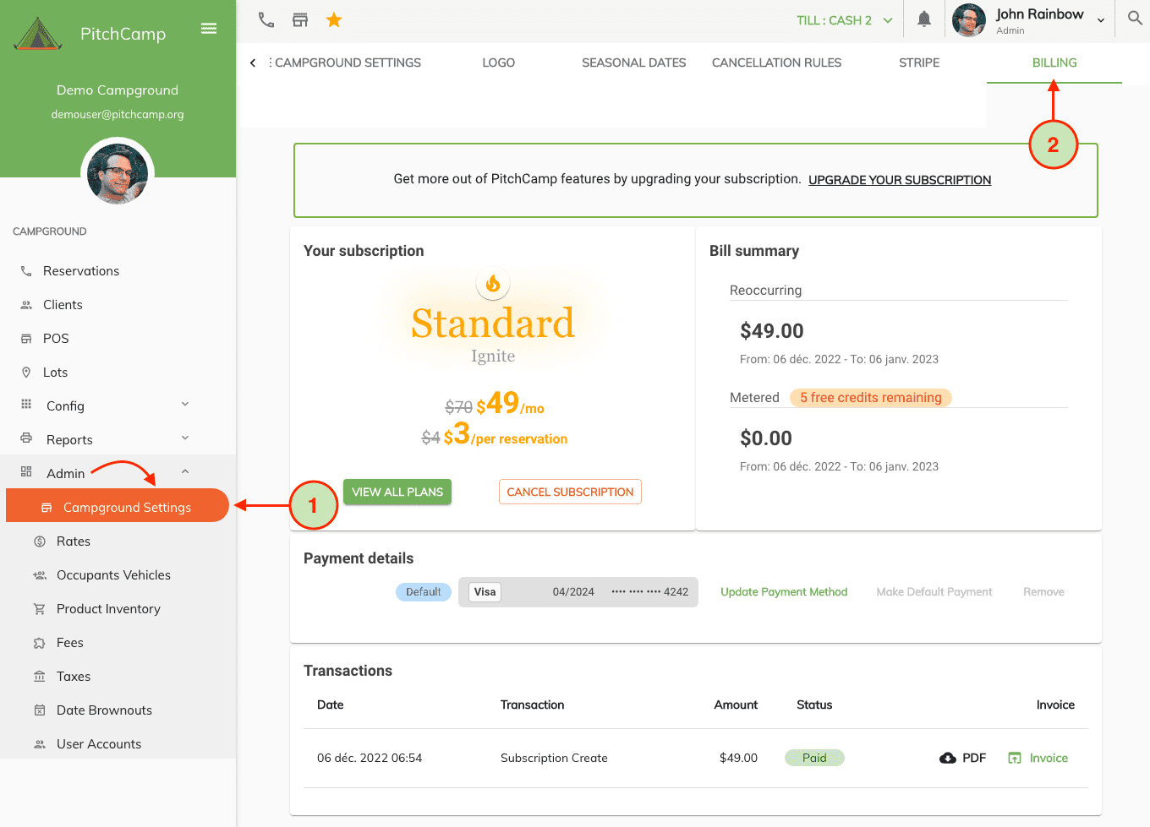Click the Subscription Create transaction cell
Screen dimensions: 1150x827
[554, 758]
